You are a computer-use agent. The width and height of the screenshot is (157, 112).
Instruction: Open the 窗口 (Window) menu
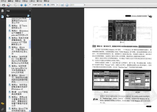pos(39,1)
